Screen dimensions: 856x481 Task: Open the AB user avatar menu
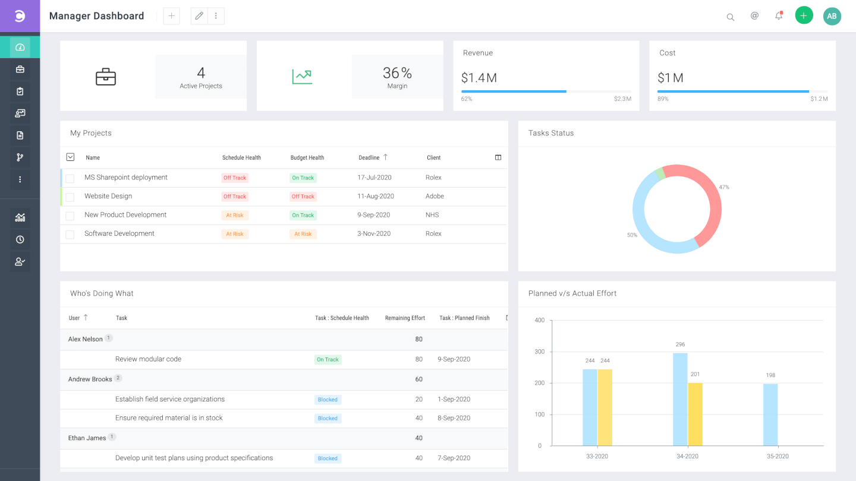[832, 16]
